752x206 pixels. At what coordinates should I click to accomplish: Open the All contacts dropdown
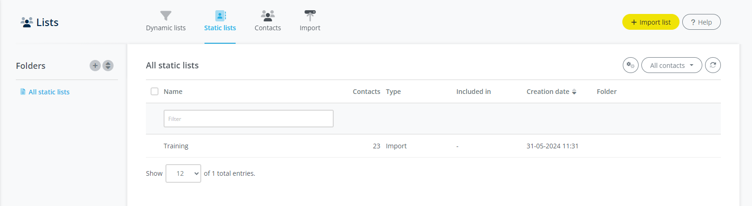pos(671,66)
